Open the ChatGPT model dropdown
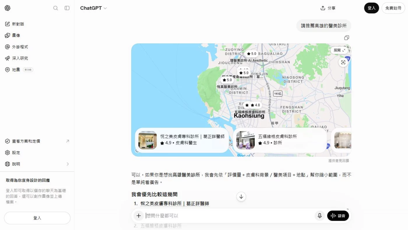 (94, 8)
